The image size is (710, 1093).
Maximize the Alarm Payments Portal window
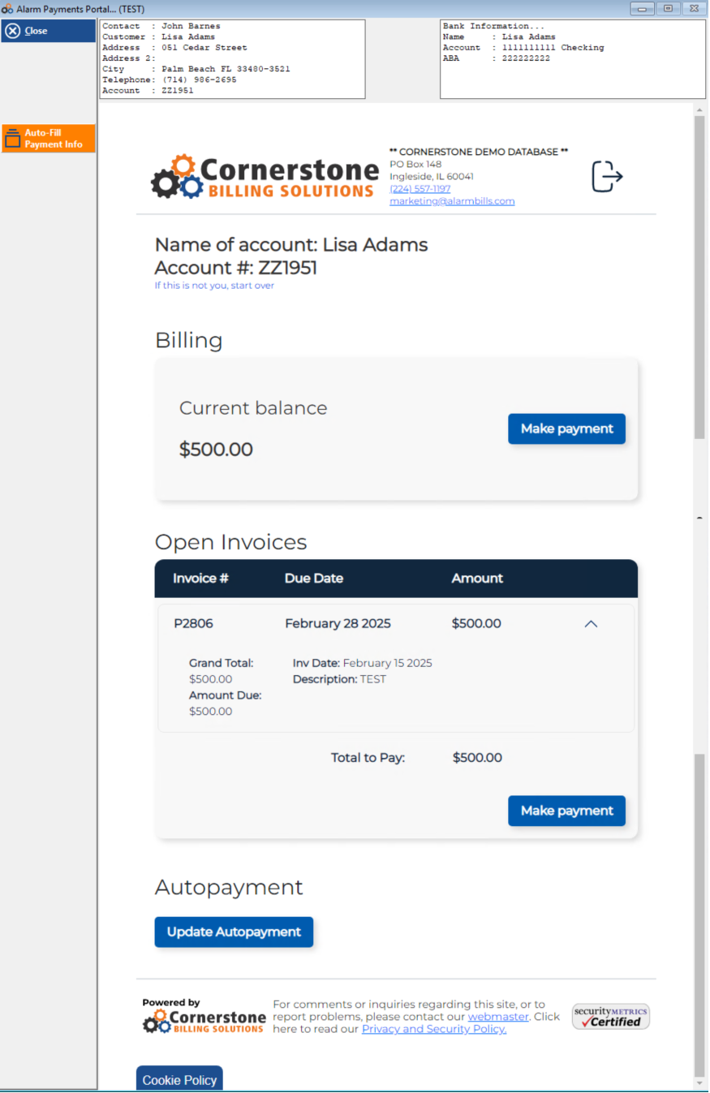pos(668,8)
